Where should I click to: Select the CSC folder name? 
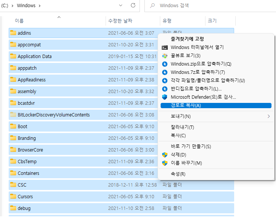(22, 185)
